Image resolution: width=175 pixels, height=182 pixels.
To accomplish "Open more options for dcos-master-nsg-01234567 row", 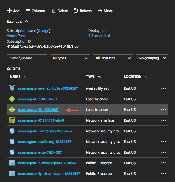I will [164, 152].
